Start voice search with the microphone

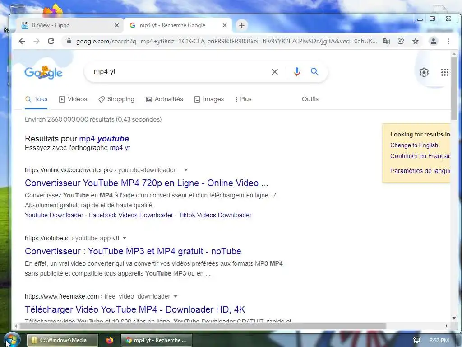297,72
